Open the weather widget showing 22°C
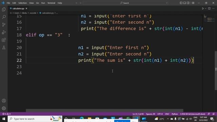This screenshot has width=217, height=122. [x=159, y=119]
